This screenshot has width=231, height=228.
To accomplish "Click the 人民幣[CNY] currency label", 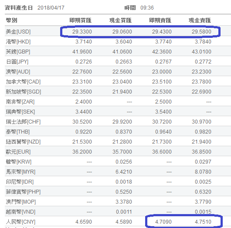I will click(20, 222).
